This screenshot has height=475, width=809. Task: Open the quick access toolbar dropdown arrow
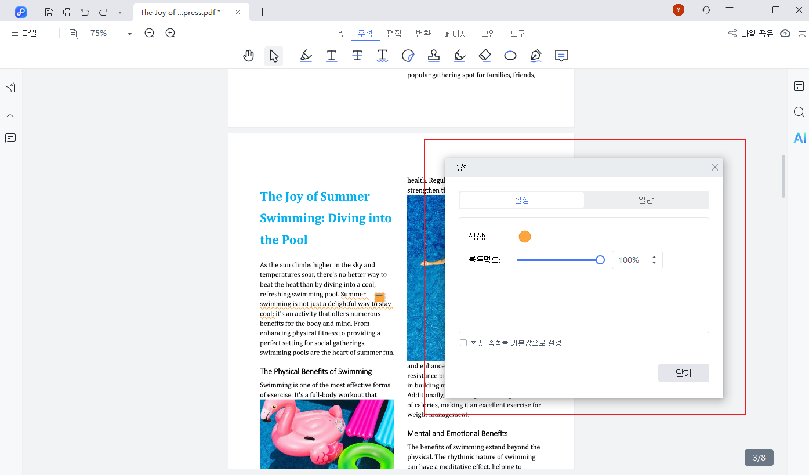(120, 12)
